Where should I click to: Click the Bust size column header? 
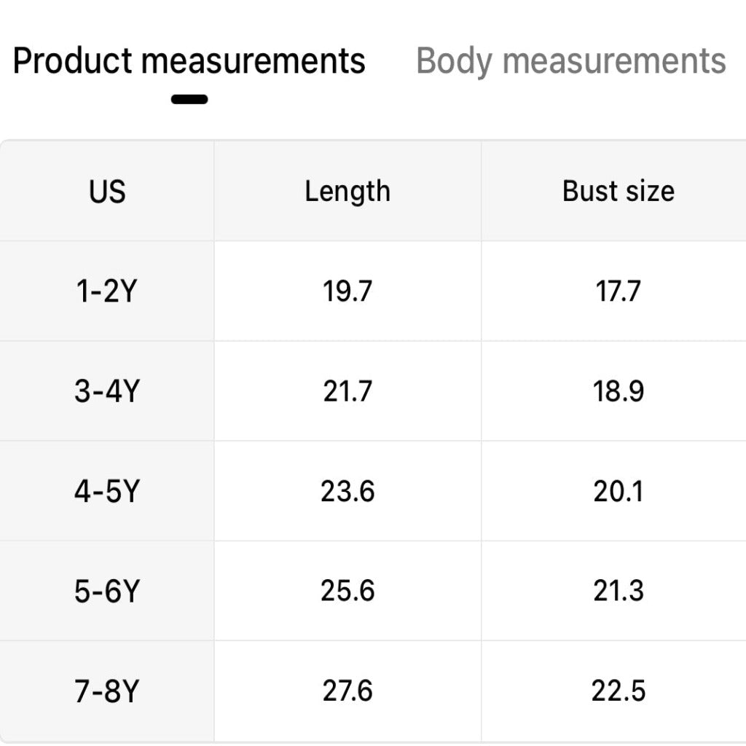tap(618, 192)
